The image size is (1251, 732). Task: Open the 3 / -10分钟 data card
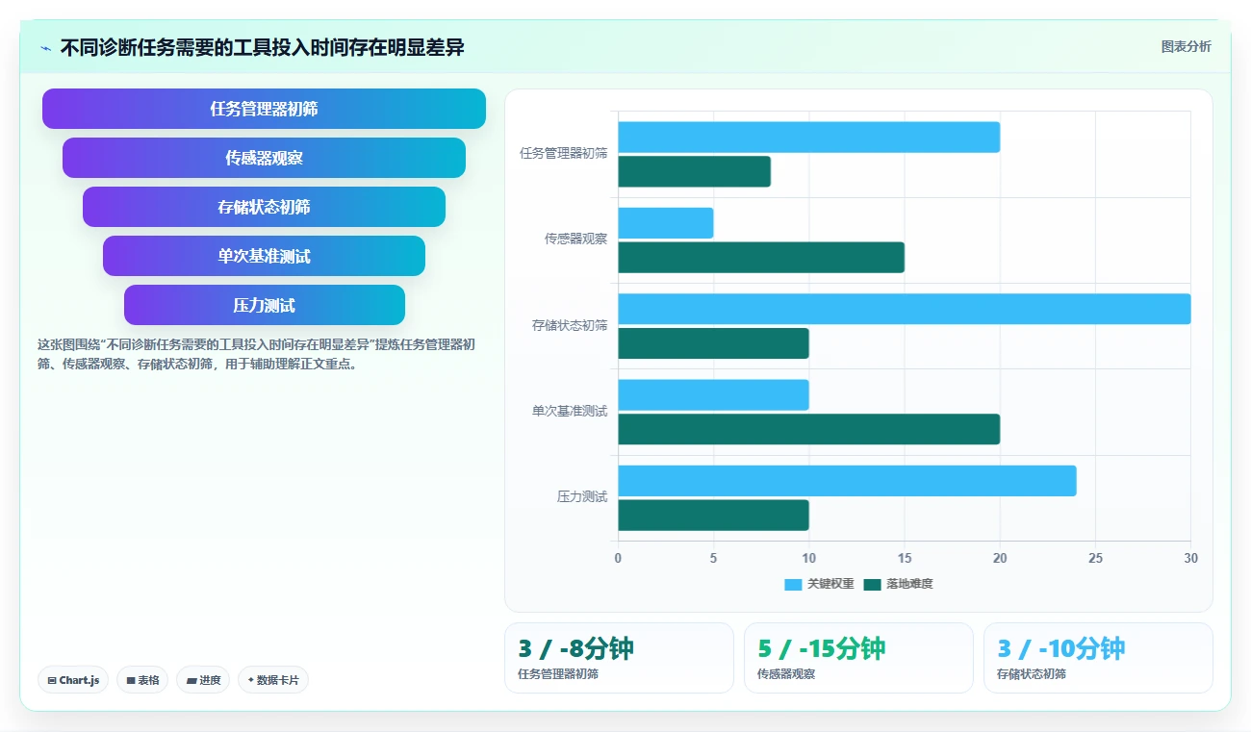(1098, 658)
